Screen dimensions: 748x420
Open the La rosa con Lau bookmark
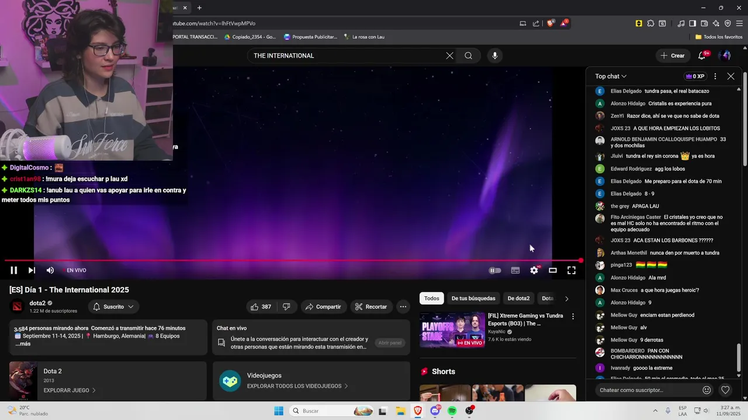click(363, 37)
